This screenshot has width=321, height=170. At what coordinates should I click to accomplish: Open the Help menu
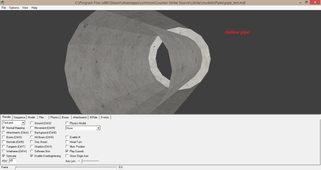coord(34,8)
